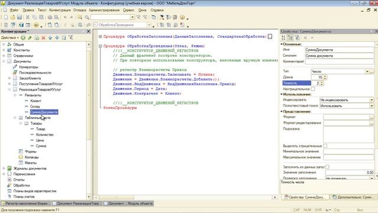Click the Open file toolbar icon
The image size is (378, 213).
pyautogui.click(x=12, y=17)
